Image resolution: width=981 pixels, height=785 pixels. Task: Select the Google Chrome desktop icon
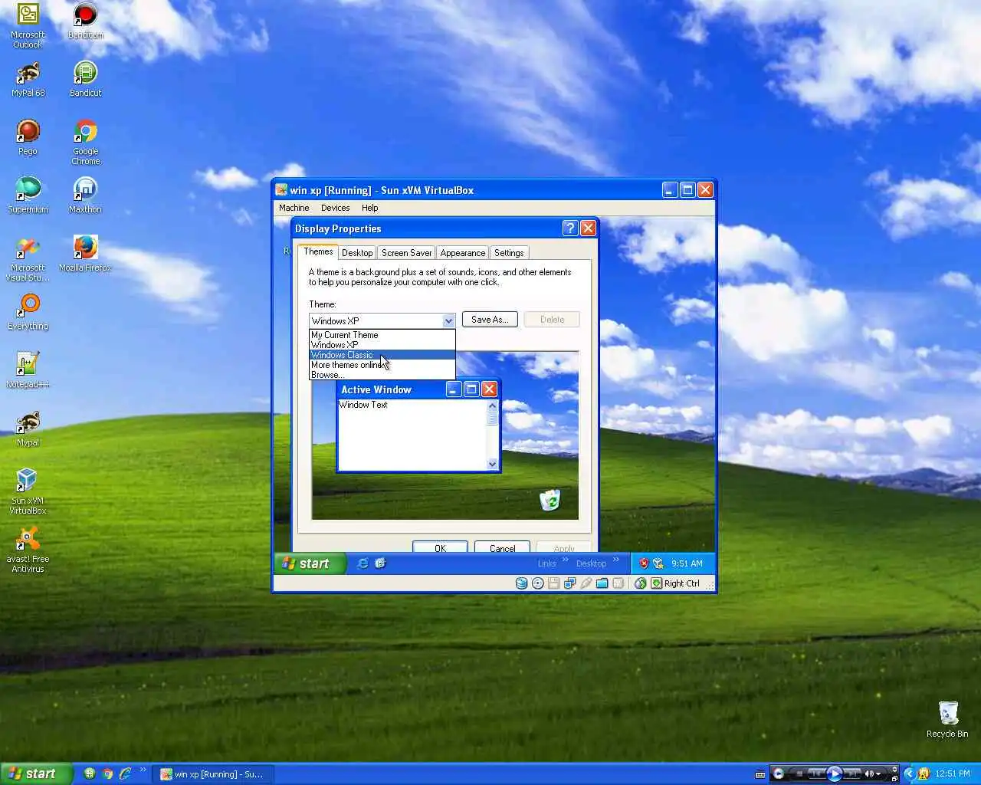pyautogui.click(x=85, y=143)
